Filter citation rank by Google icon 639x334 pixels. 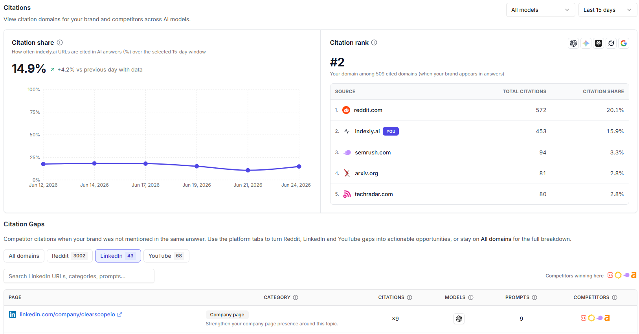point(624,43)
